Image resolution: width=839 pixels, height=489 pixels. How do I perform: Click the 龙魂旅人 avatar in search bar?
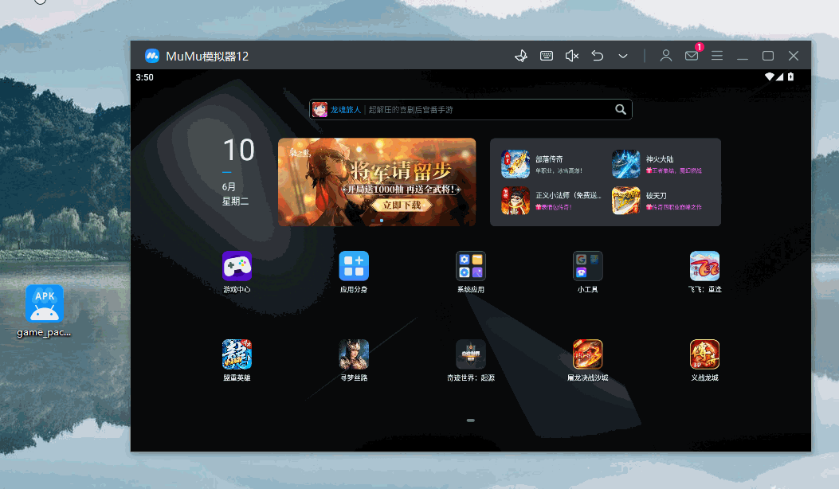[x=320, y=110]
